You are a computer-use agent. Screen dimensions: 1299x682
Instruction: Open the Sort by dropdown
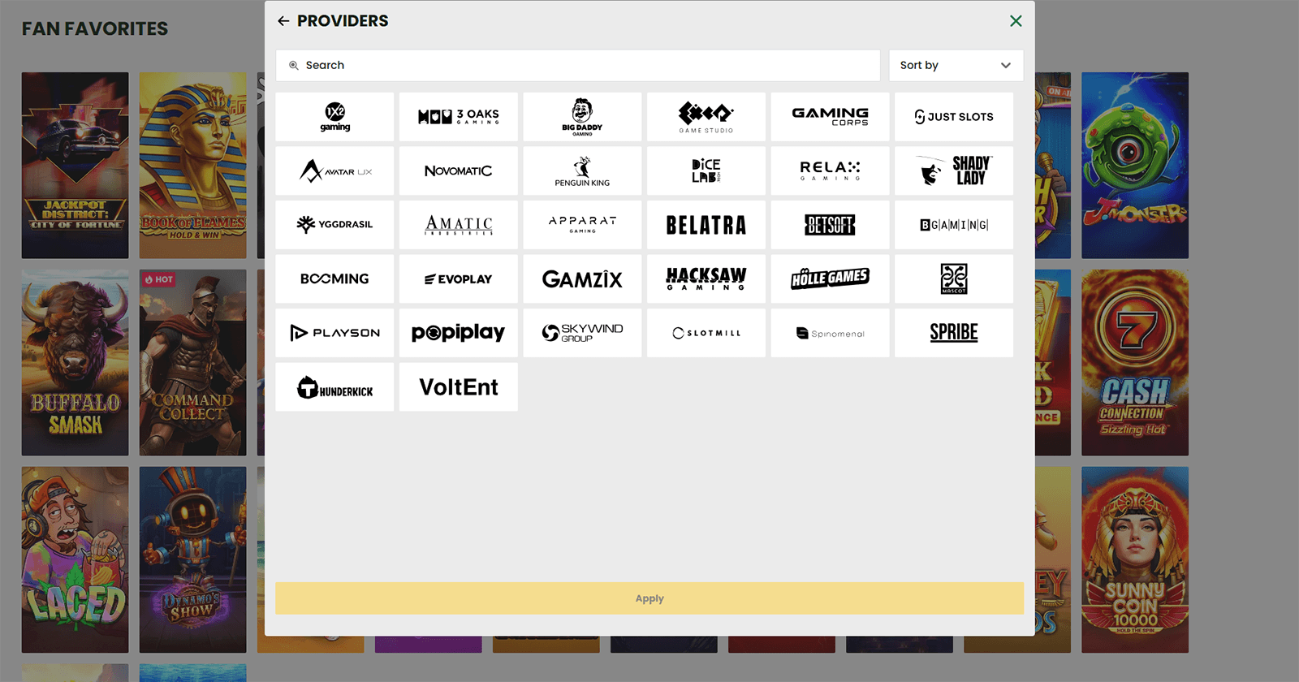point(956,65)
